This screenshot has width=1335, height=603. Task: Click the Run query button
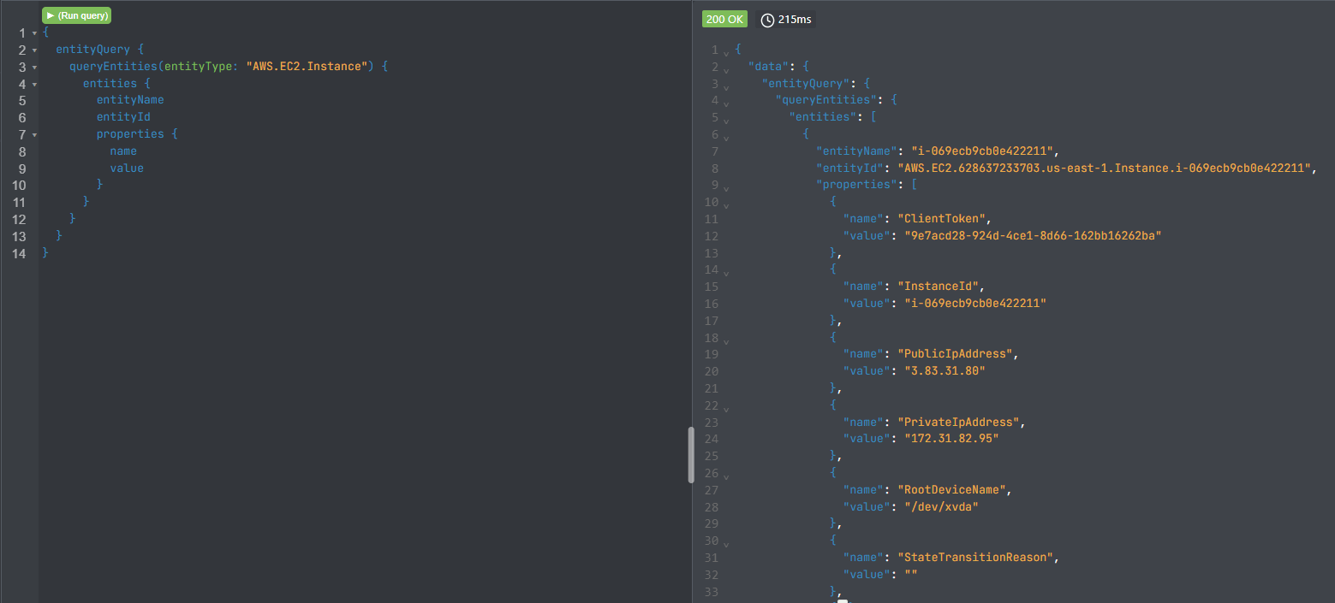click(x=76, y=15)
